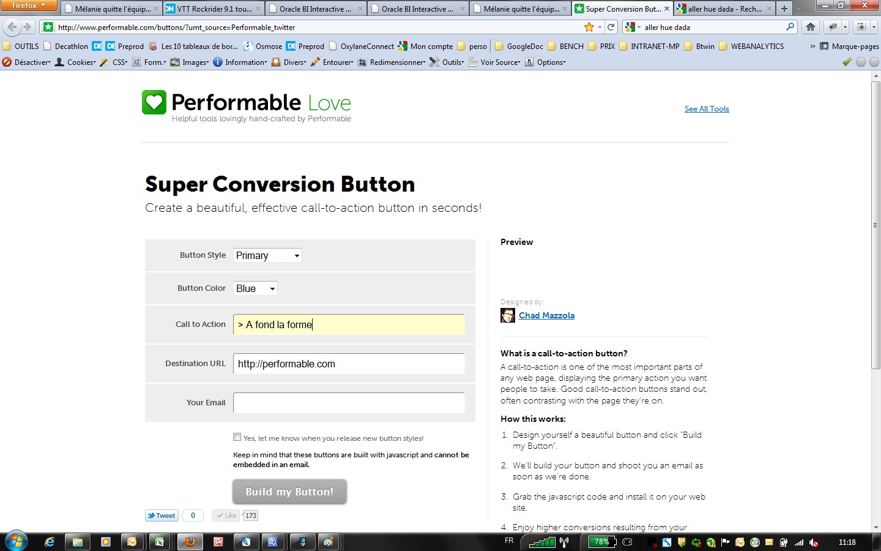Click the Build my Button! button
The image size is (881, 551).
[x=289, y=492]
